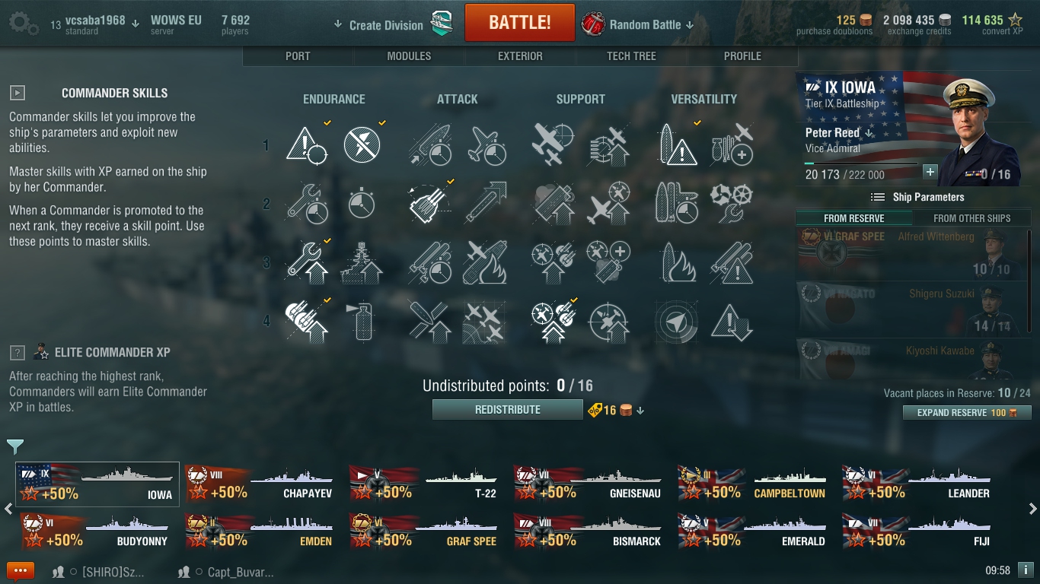Click the commander XP progress bar
Screen dimensions: 1040x584
click(860, 163)
